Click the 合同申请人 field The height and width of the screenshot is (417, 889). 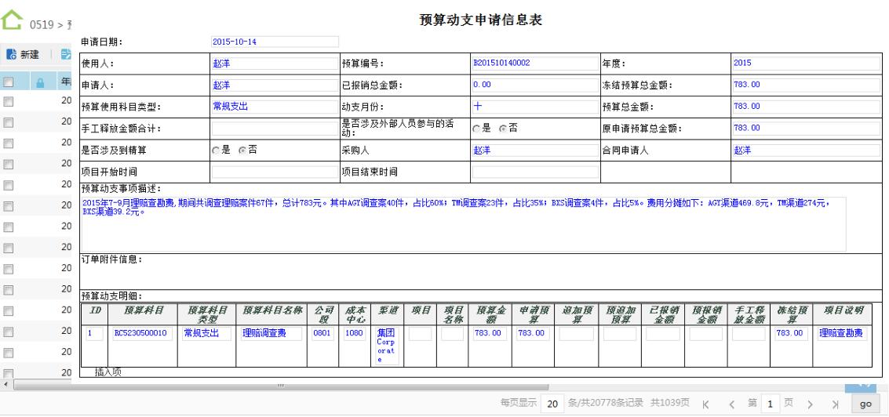[806, 150]
